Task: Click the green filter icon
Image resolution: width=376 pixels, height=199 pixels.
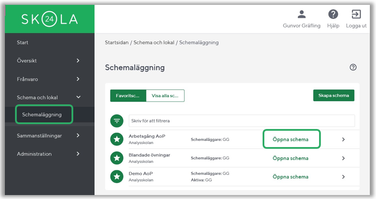Action: click(117, 121)
